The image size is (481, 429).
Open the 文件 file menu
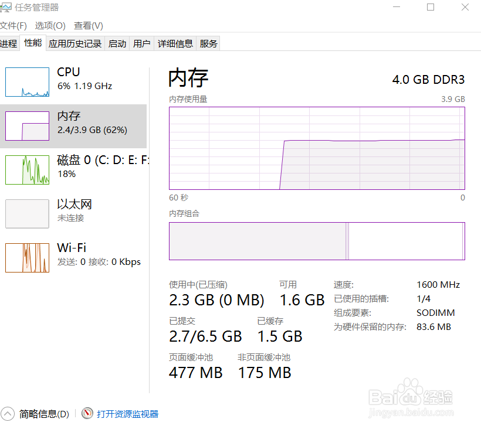tap(13, 25)
